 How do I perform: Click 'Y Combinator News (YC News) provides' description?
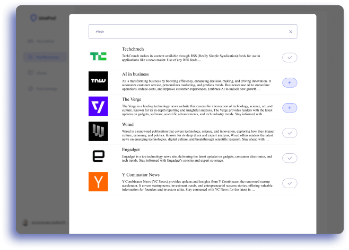[197, 186]
